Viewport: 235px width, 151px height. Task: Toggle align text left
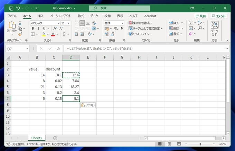click(76, 29)
